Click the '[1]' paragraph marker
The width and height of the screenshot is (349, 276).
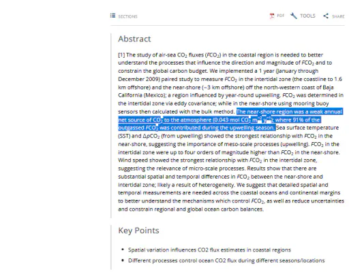[121, 55]
